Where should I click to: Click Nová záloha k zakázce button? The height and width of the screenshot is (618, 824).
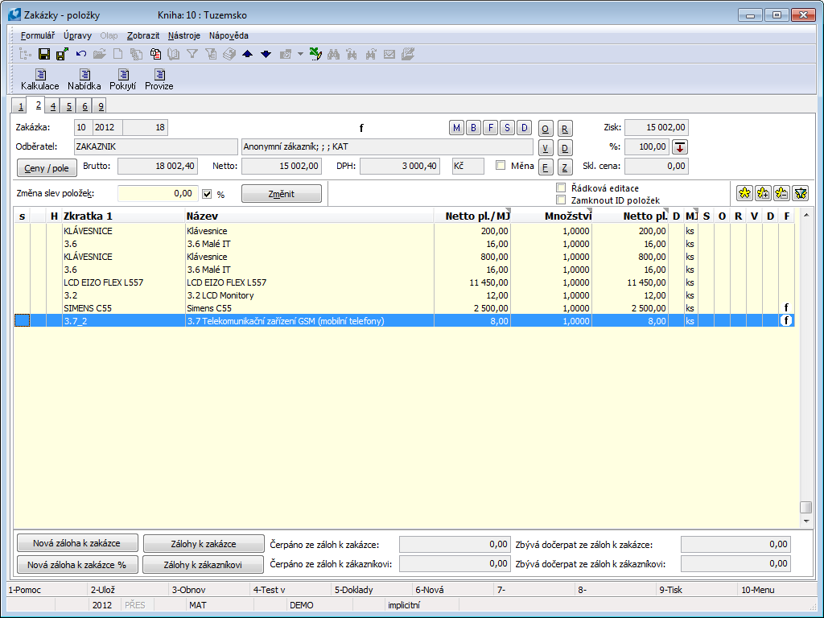point(78,543)
